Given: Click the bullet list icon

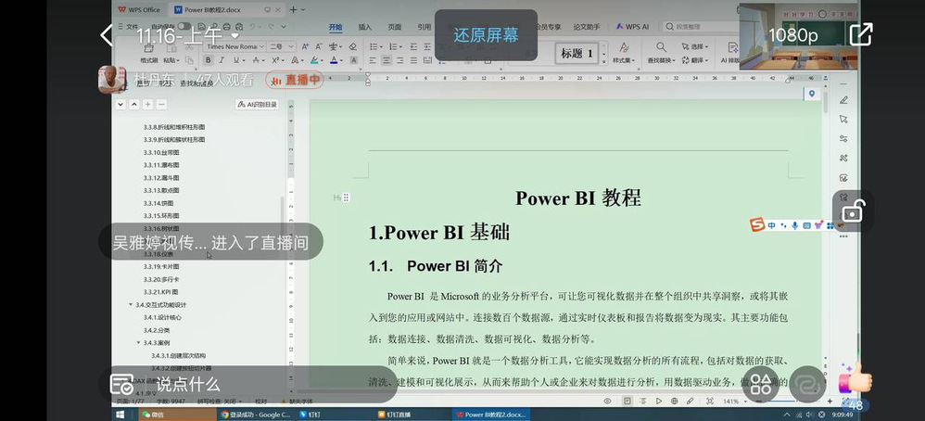Looking at the screenshot, I should [374, 46].
